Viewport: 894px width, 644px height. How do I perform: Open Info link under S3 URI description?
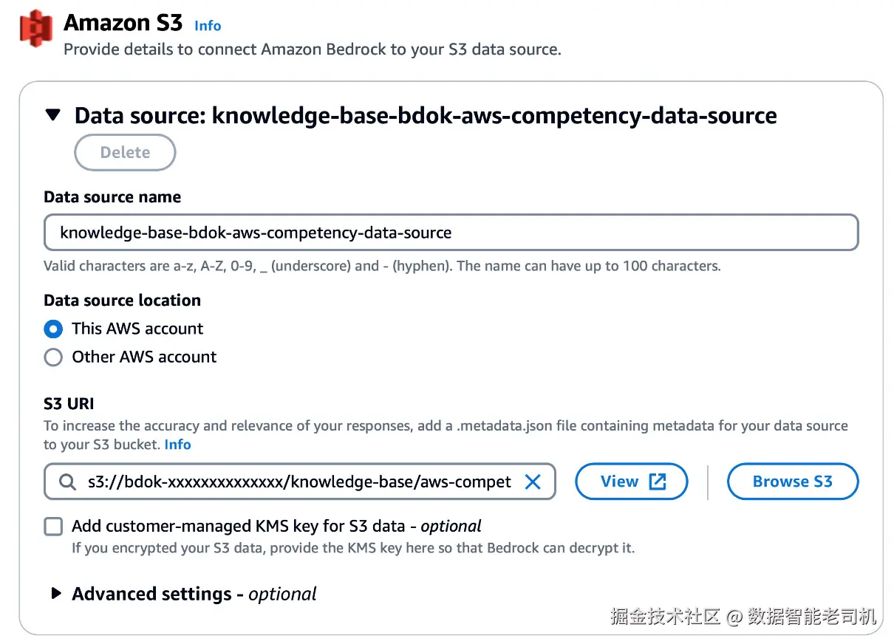177,445
